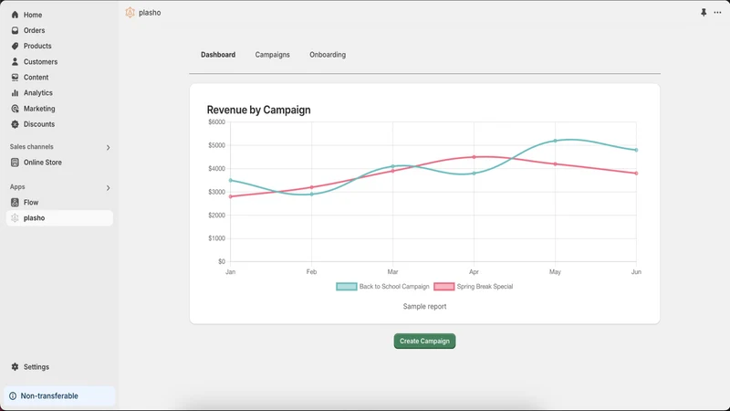Viewport: 730px width, 411px height.
Task: Click the Discounts badge icon
Action: (x=15, y=124)
